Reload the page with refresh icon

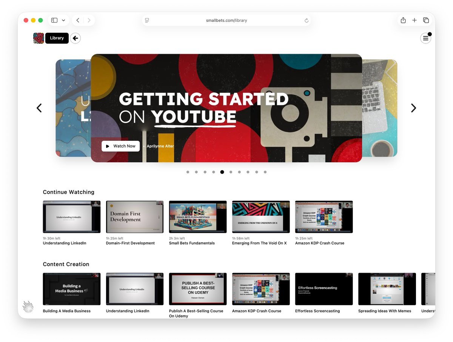(x=307, y=20)
